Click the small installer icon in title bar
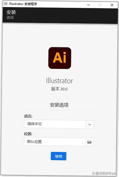This screenshot has width=119, height=177. [5, 4]
